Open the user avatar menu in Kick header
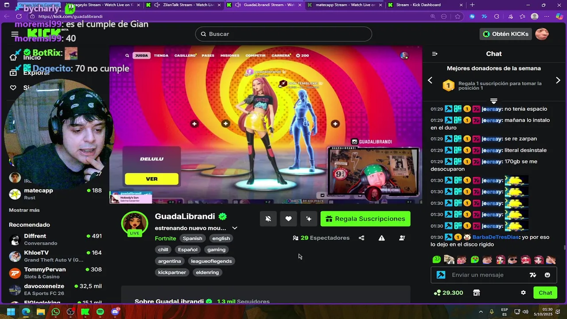This screenshot has height=319, width=567. [x=542, y=34]
